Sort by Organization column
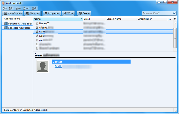The height and width of the screenshot is (114, 179). click(x=152, y=19)
